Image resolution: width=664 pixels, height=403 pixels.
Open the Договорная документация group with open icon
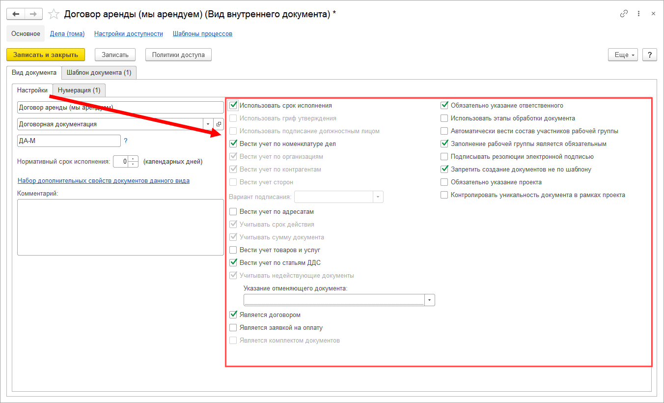point(219,124)
